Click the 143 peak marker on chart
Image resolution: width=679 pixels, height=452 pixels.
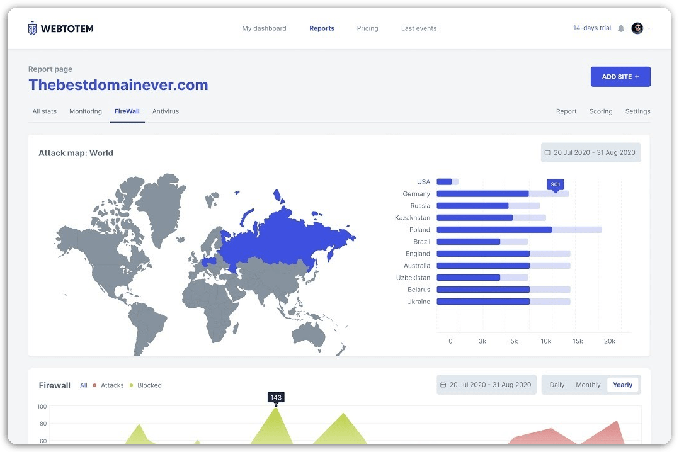[x=276, y=405]
